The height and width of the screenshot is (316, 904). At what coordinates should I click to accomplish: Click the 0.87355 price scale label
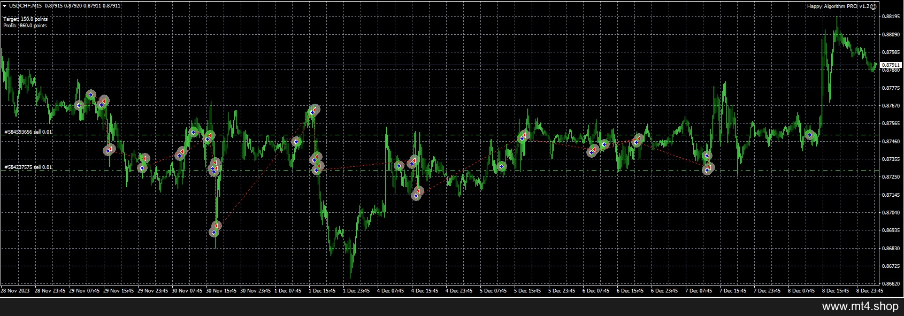click(890, 159)
